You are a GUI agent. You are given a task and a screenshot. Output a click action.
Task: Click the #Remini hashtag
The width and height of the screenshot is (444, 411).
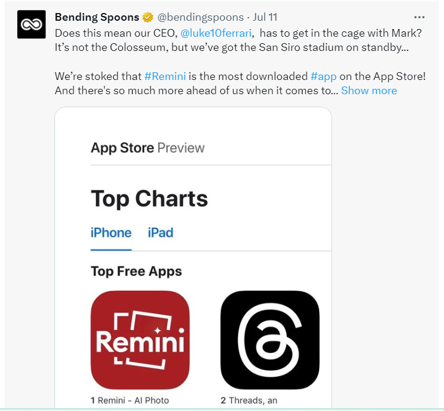point(166,76)
